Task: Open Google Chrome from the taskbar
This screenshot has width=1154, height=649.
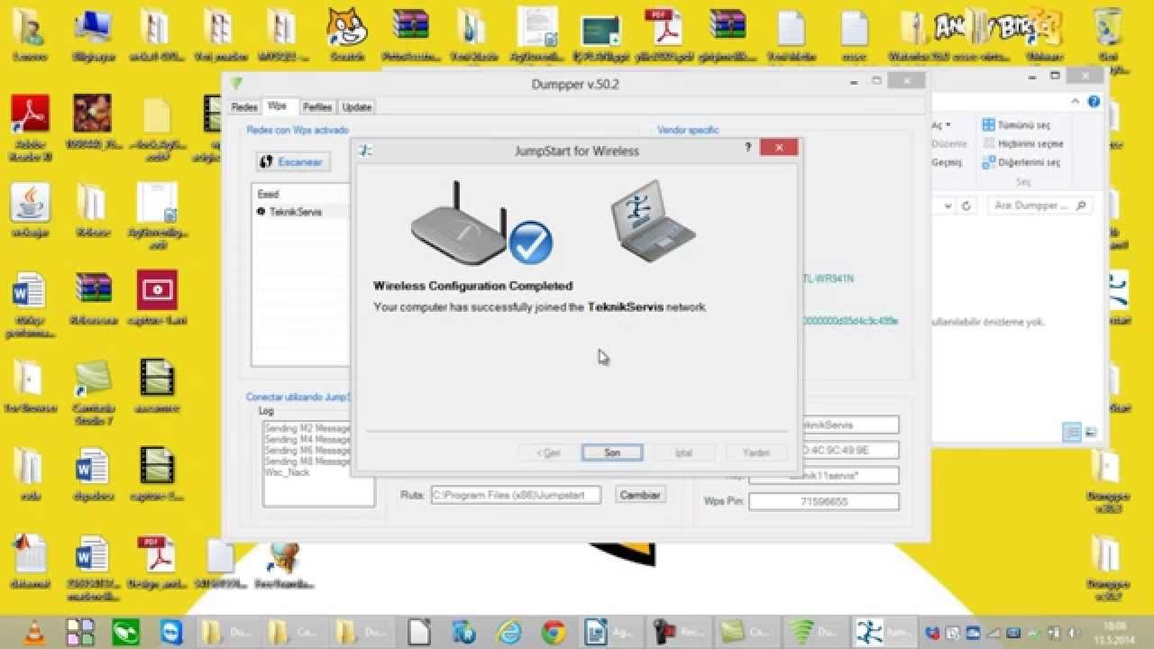Action: click(554, 632)
